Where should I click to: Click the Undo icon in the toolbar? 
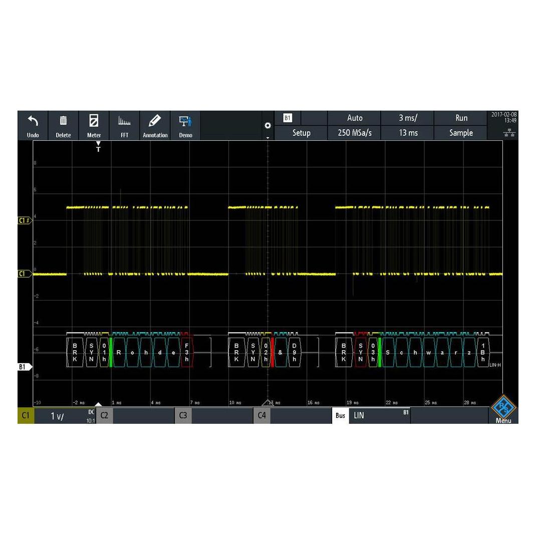click(x=33, y=125)
